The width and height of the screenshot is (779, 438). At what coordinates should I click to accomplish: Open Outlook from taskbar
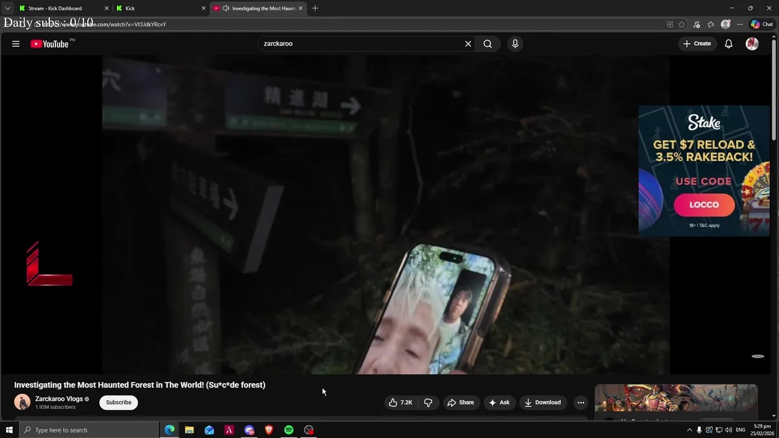(209, 430)
